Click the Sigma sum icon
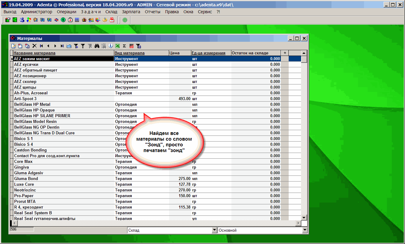This screenshot has width=405, height=244. click(x=124, y=46)
